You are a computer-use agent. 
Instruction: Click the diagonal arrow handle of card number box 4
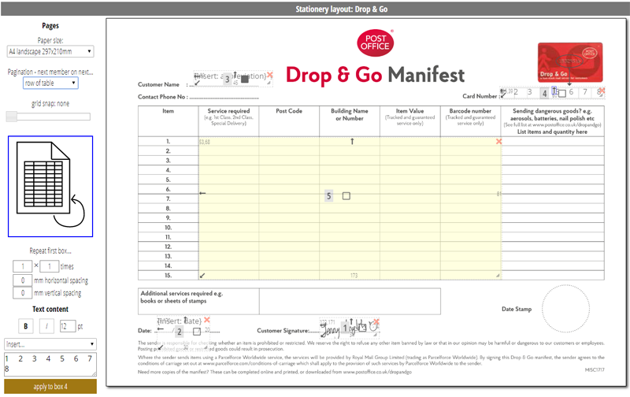[x=503, y=95]
